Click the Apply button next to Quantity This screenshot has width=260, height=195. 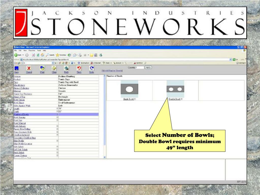point(148,68)
